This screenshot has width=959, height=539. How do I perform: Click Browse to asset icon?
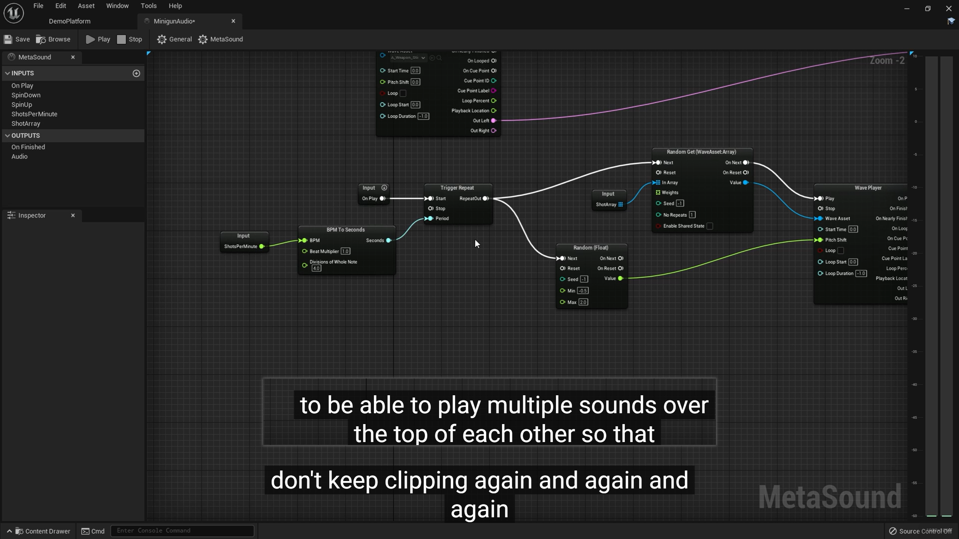click(41, 39)
